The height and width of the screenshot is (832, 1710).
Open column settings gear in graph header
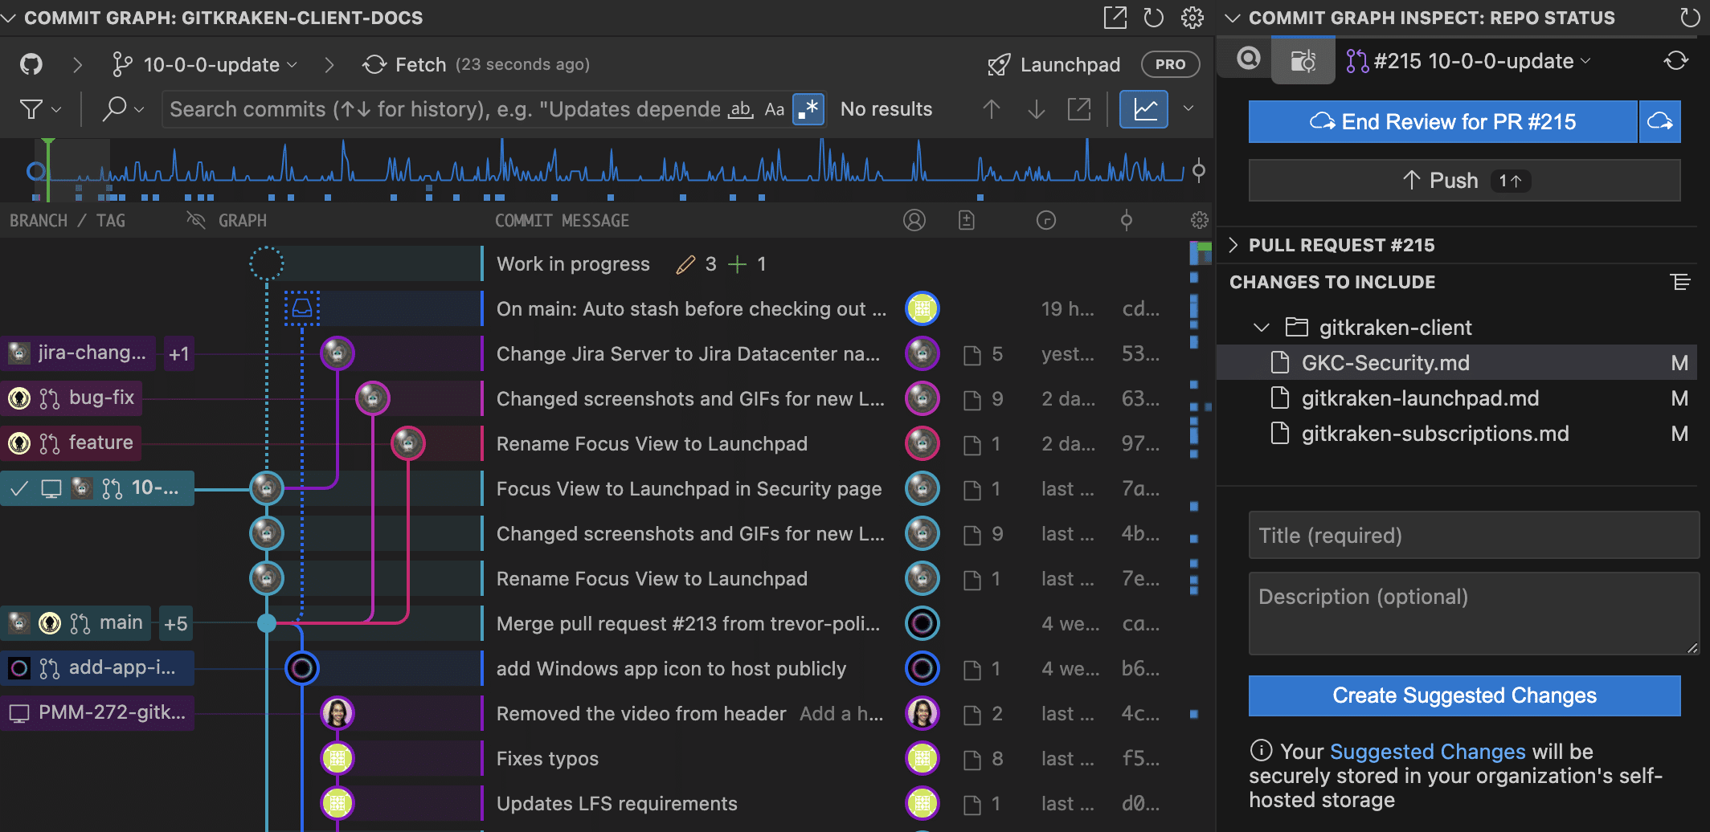click(1200, 220)
